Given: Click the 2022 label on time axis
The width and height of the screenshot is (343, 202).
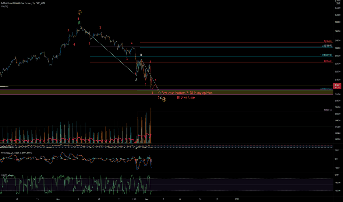Looking at the screenshot, I should [x=237, y=199].
